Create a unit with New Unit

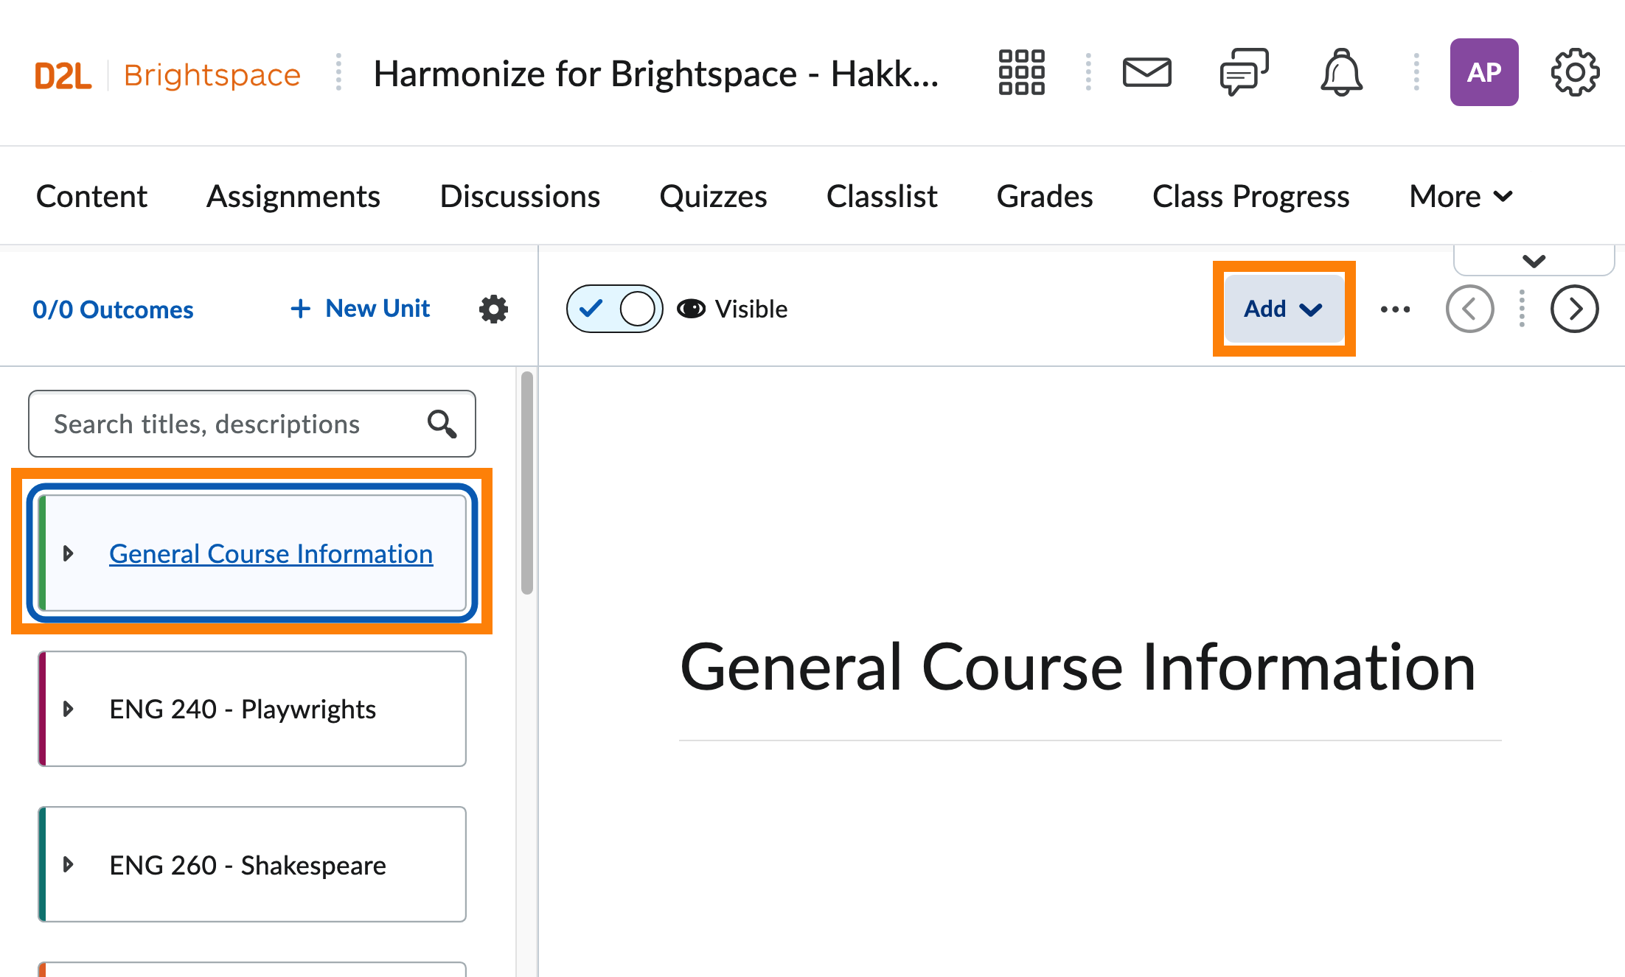coord(359,309)
